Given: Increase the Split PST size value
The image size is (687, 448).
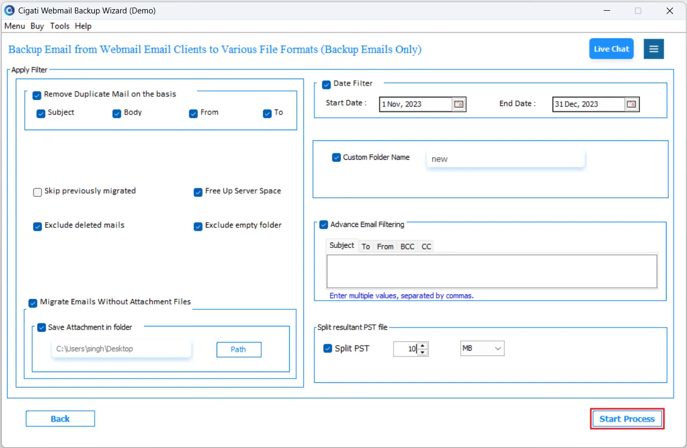Looking at the screenshot, I should (x=423, y=346).
